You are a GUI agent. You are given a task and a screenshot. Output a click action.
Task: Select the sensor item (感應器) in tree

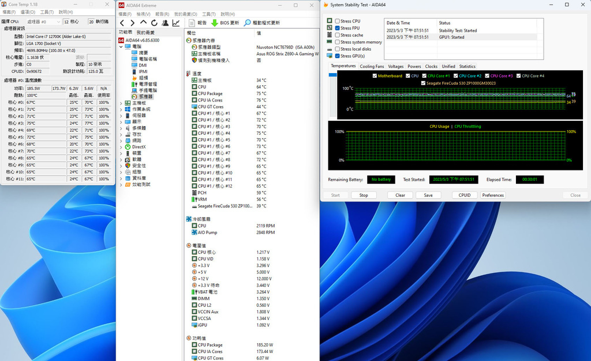point(145,97)
